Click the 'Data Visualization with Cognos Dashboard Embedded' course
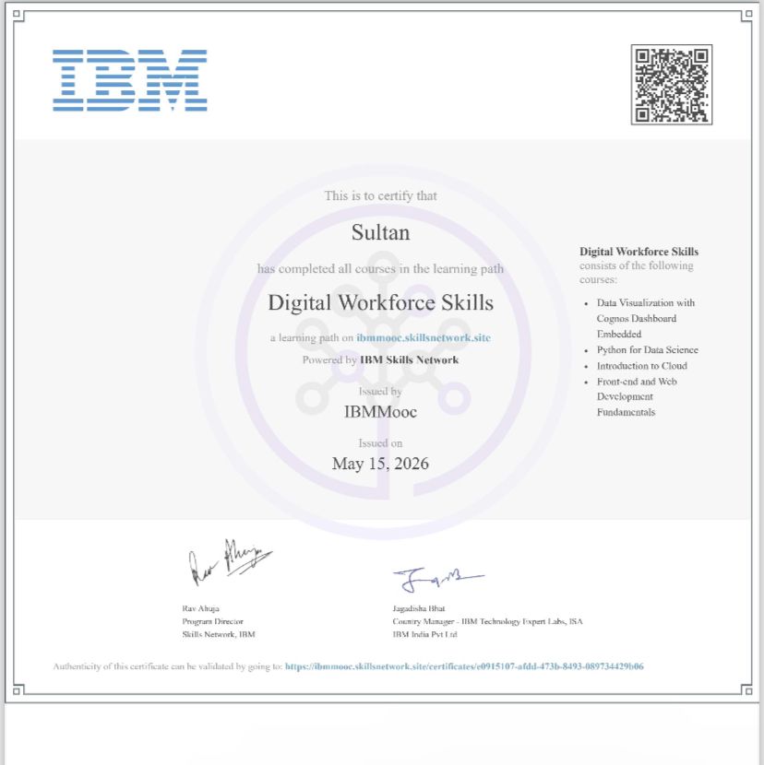764x765 pixels. point(645,319)
